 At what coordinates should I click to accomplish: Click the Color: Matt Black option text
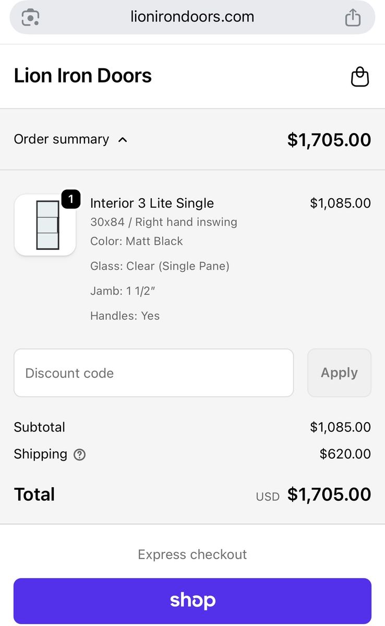pyautogui.click(x=136, y=241)
